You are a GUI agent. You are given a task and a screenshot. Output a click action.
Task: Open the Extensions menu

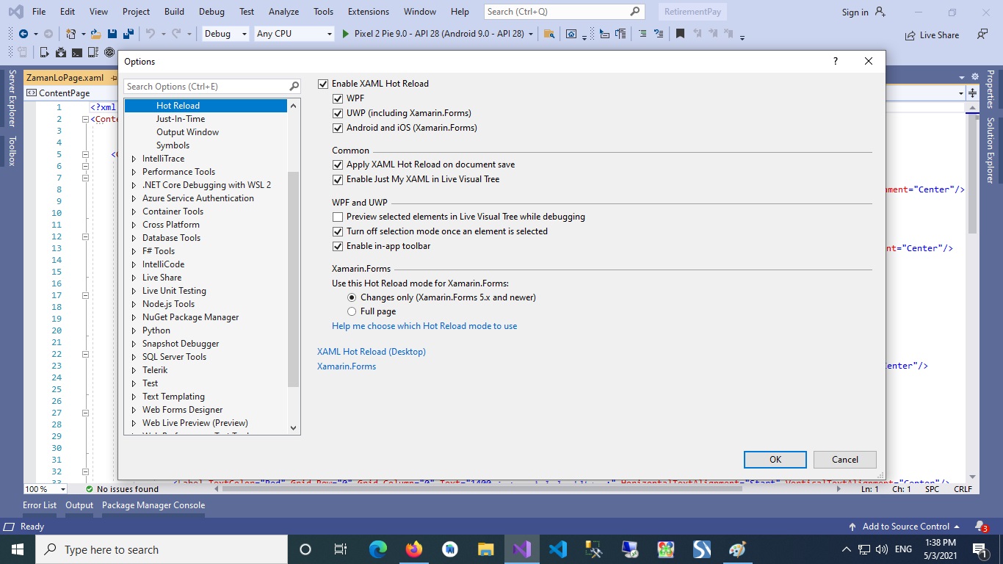coord(368,12)
